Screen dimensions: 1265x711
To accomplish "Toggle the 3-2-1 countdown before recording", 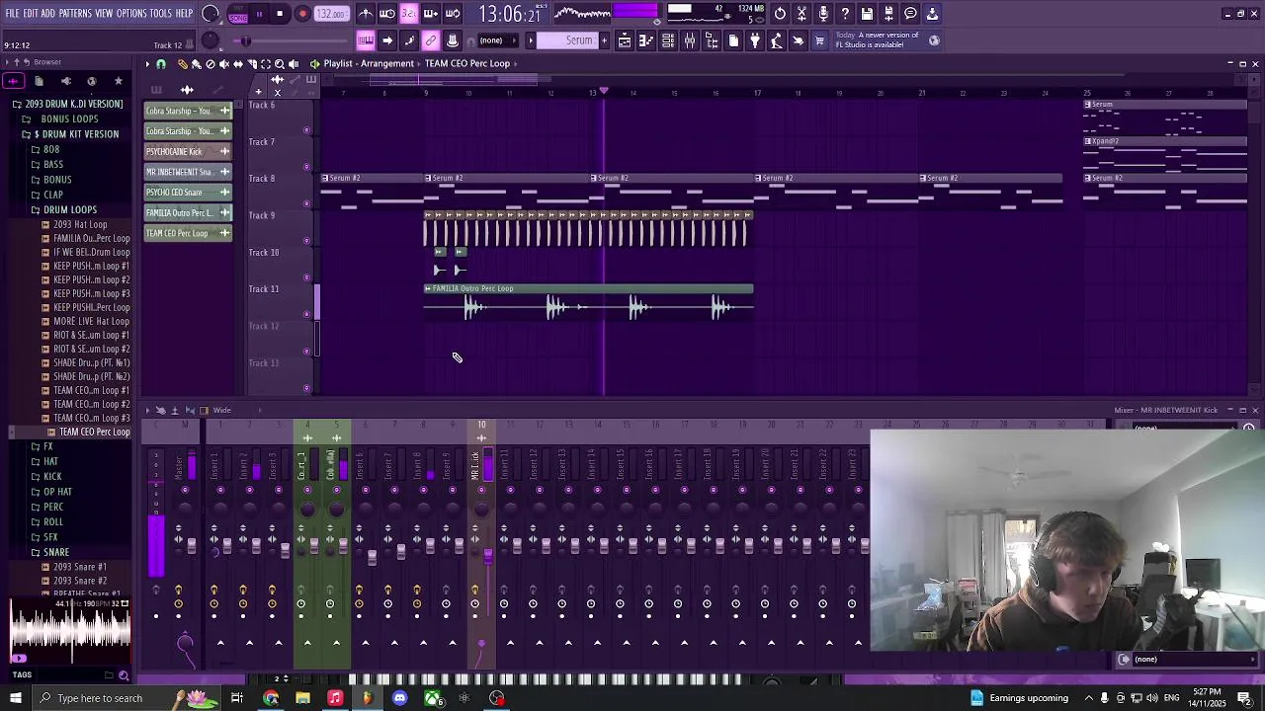I will [409, 14].
